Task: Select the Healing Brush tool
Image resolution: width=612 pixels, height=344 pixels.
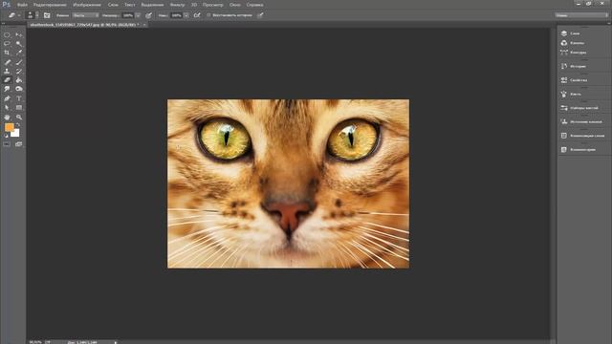Action: tap(7, 62)
